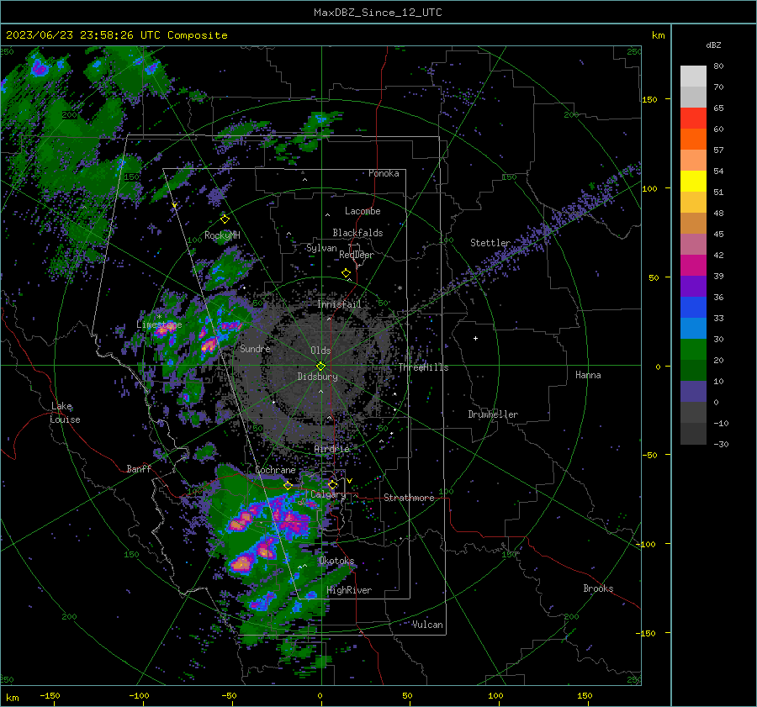757x707 pixels.
Task: Click the Stettler town label
Action: [x=490, y=243]
